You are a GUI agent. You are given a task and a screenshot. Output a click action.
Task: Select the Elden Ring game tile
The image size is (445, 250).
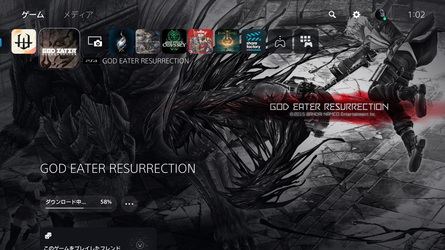[x=227, y=41]
